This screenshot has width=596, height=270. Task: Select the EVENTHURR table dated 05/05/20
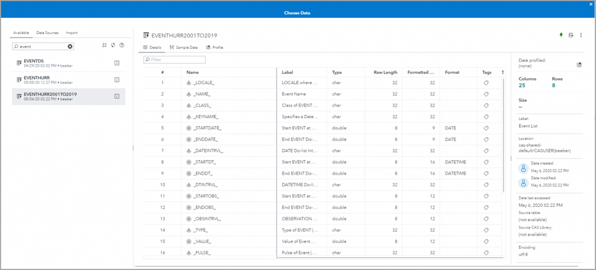(69, 80)
